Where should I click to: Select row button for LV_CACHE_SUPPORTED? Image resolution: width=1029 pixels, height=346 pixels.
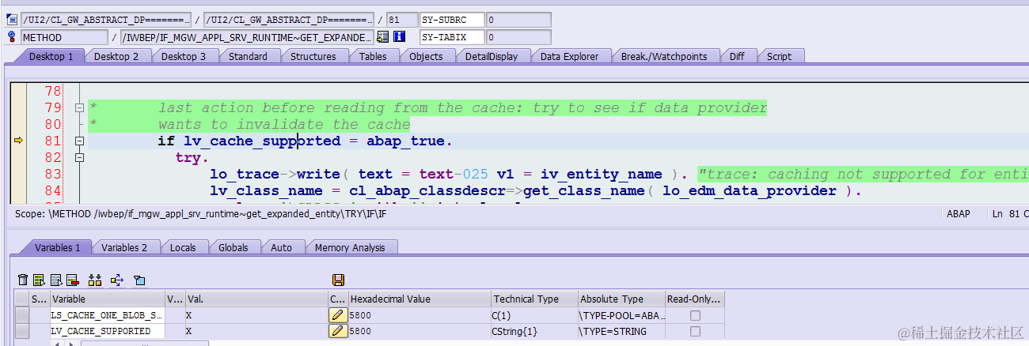point(22,331)
